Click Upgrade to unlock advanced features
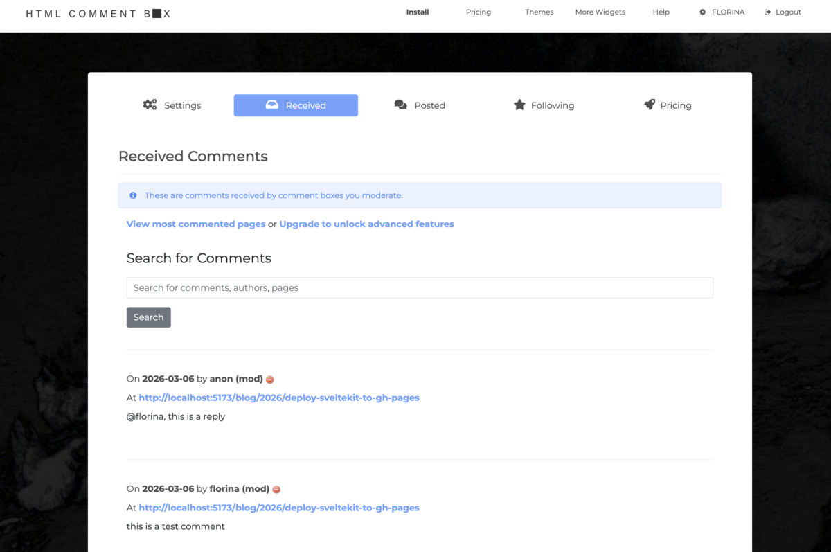This screenshot has height=552, width=831. [x=366, y=224]
